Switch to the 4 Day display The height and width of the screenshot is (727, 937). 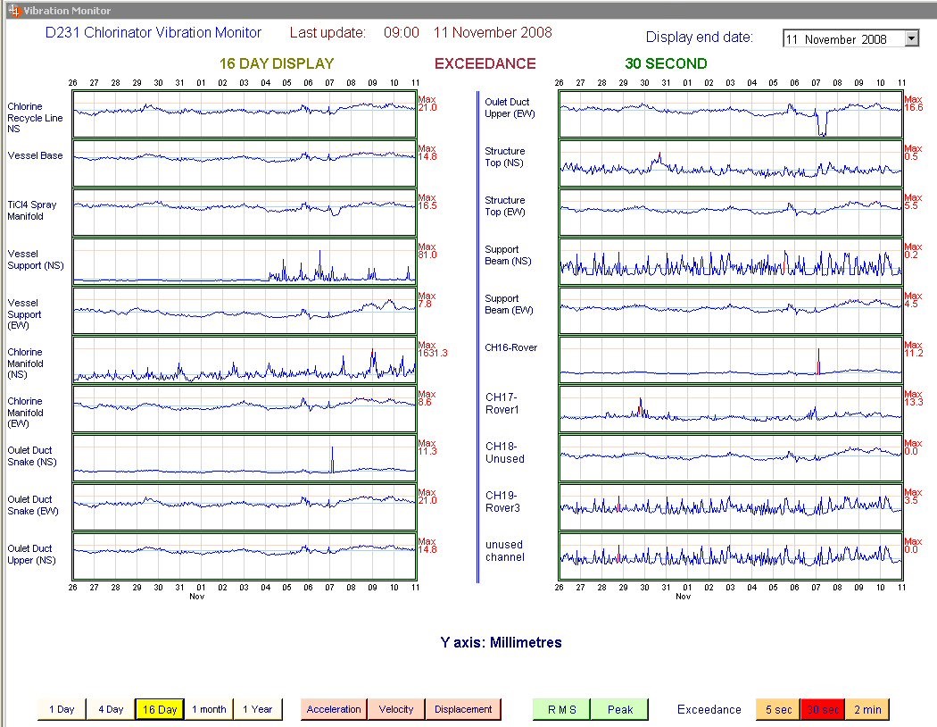[111, 709]
